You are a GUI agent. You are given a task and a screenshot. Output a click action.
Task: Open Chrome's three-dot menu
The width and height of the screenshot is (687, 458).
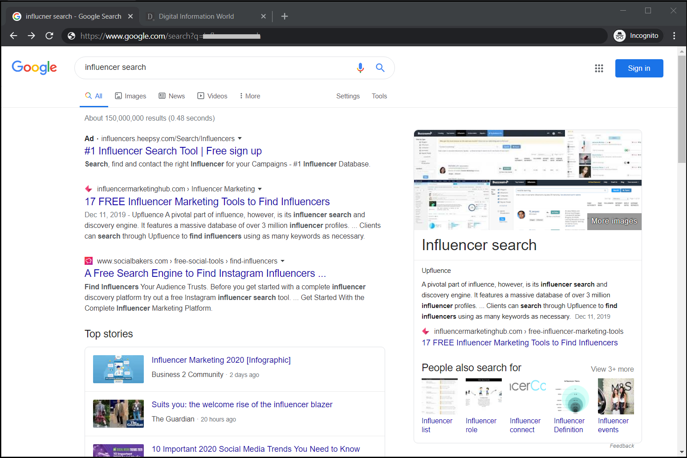[674, 36]
